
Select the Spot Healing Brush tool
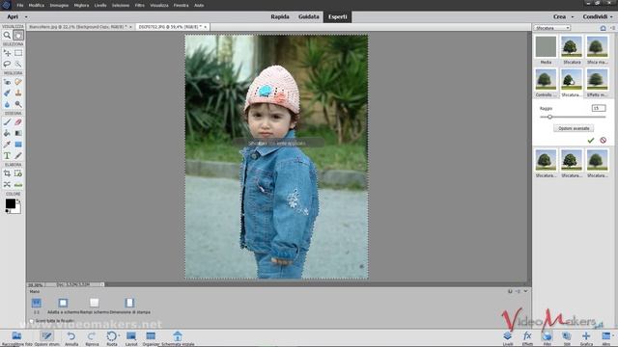(18, 82)
